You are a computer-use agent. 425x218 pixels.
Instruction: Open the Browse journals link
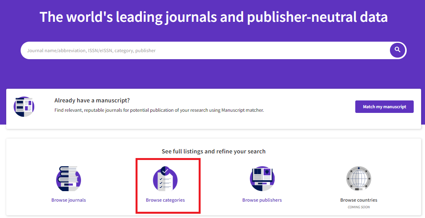click(69, 200)
